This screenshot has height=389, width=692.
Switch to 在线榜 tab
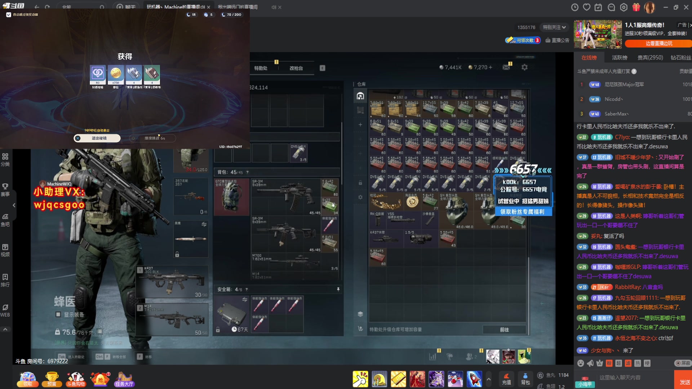tap(589, 58)
